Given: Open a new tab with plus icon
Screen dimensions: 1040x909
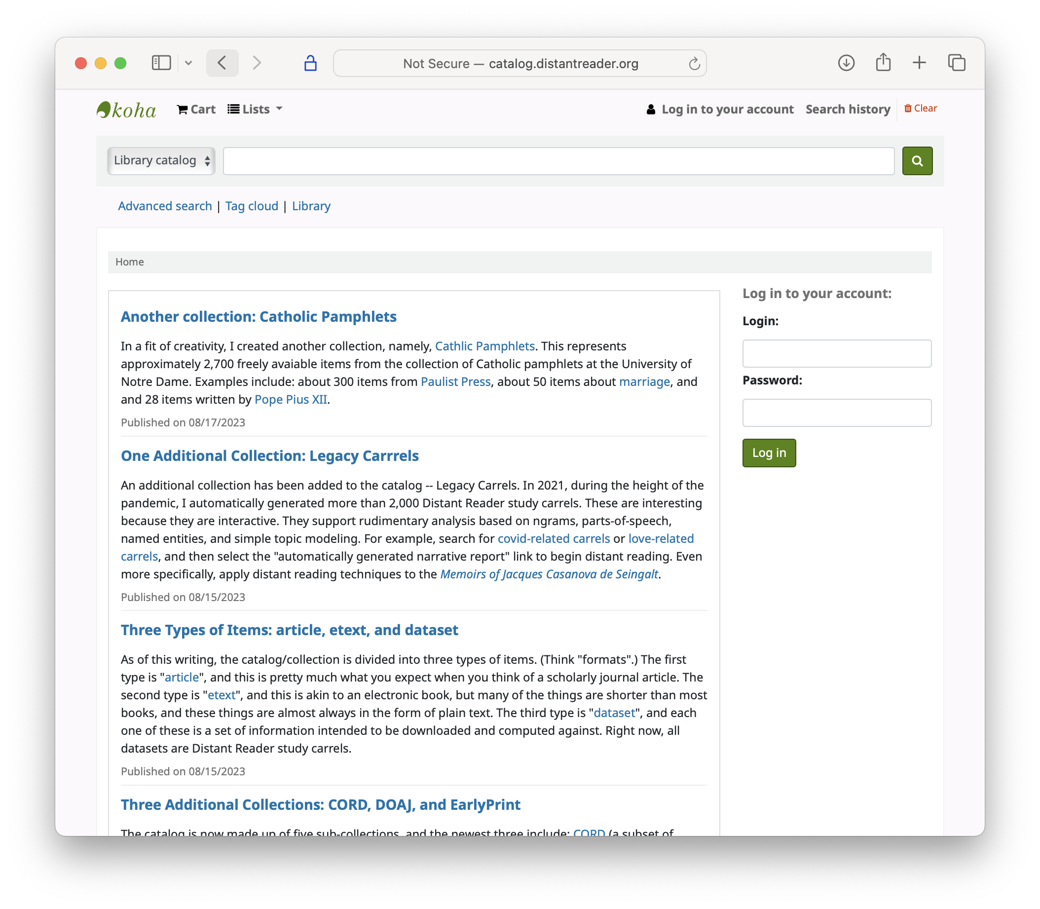Looking at the screenshot, I should click(x=919, y=63).
